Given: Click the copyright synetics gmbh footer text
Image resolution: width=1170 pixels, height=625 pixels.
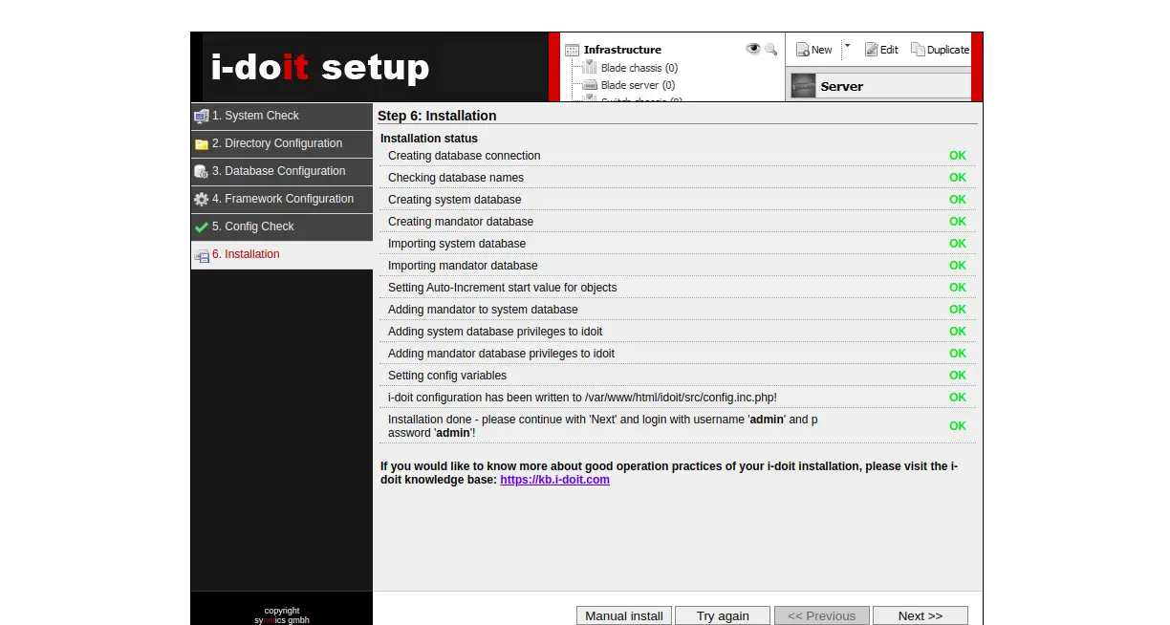Looking at the screenshot, I should click(x=282, y=615).
